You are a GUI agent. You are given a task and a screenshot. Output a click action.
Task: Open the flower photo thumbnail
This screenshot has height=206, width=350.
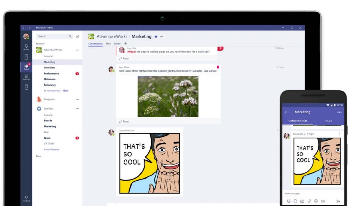pyautogui.click(x=168, y=96)
